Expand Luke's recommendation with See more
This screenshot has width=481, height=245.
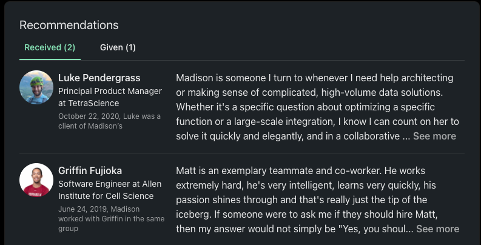434,136
